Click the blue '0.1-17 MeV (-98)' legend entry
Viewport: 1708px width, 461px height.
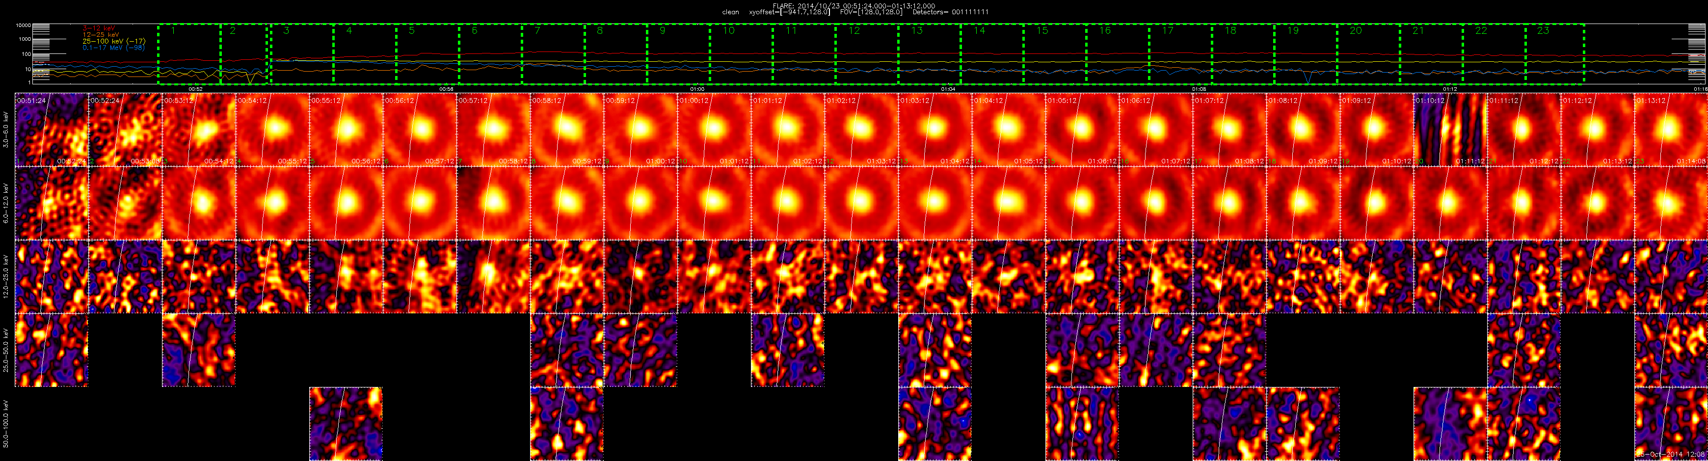tap(113, 48)
